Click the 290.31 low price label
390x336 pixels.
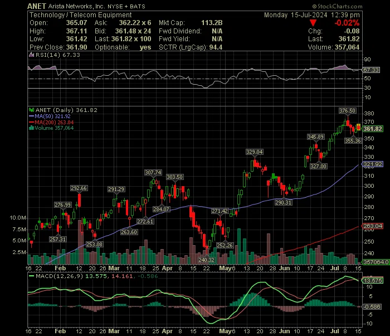coord(283,203)
